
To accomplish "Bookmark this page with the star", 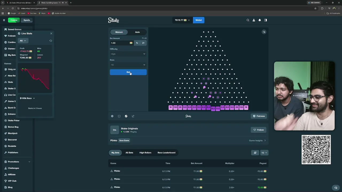I will coord(315,8).
